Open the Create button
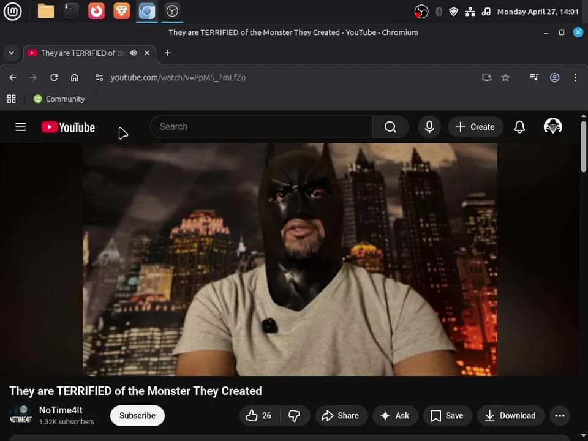This screenshot has width=588, height=441. [475, 127]
